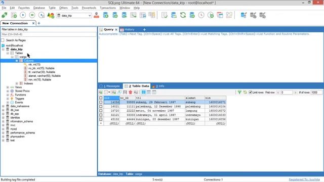Open the Info result tab
This screenshot has width=324, height=182.
click(x=158, y=86)
